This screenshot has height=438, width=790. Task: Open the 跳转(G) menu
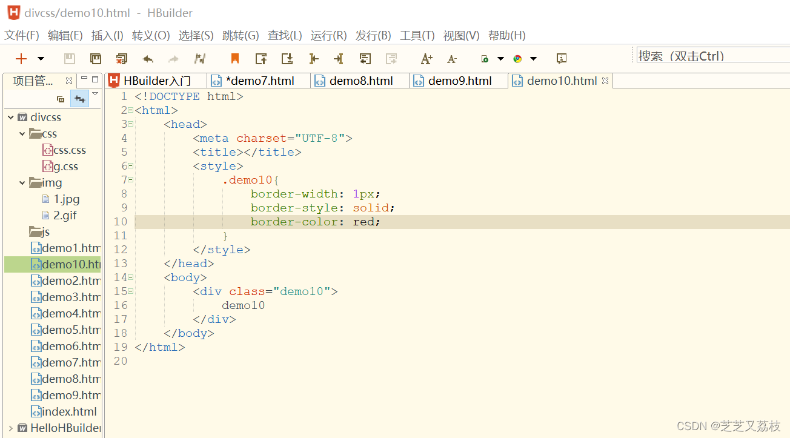click(241, 36)
